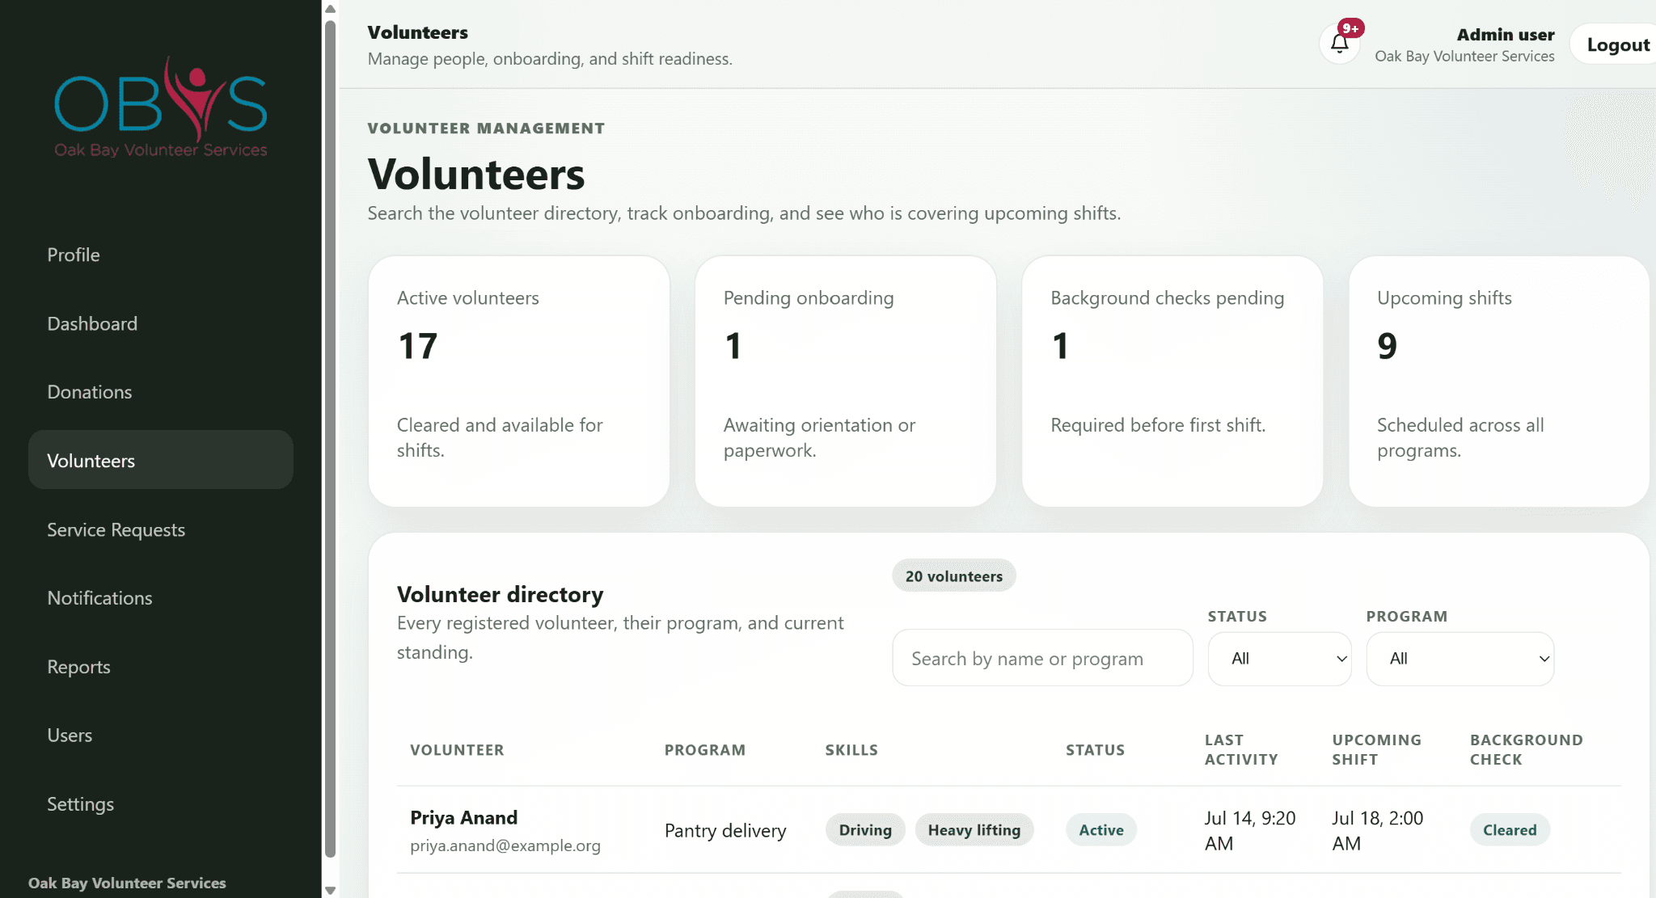Click the SKILLS column header

(x=851, y=750)
